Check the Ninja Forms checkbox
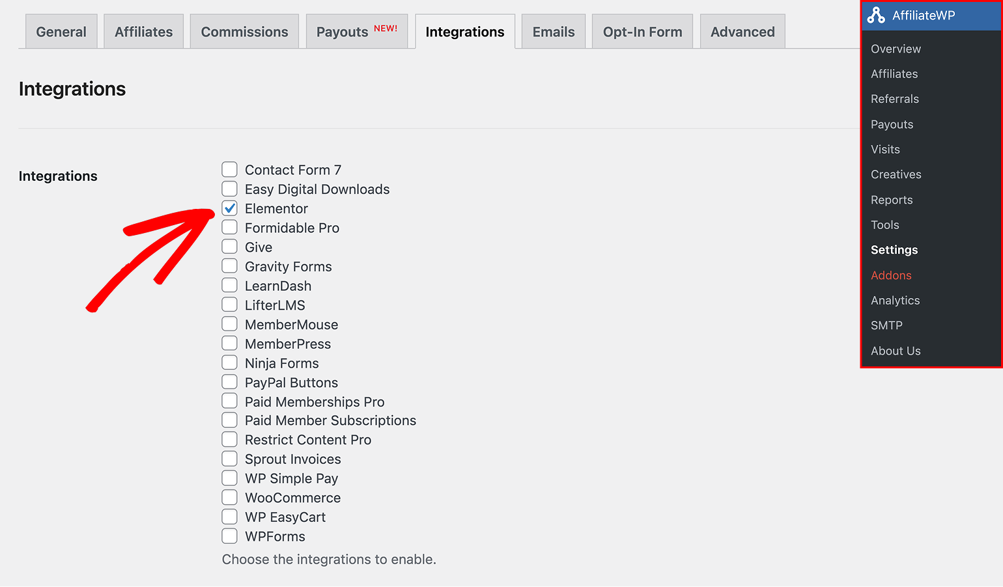 (229, 362)
